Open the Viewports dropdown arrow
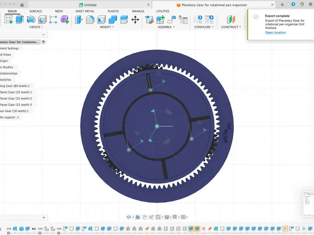 (186, 217)
